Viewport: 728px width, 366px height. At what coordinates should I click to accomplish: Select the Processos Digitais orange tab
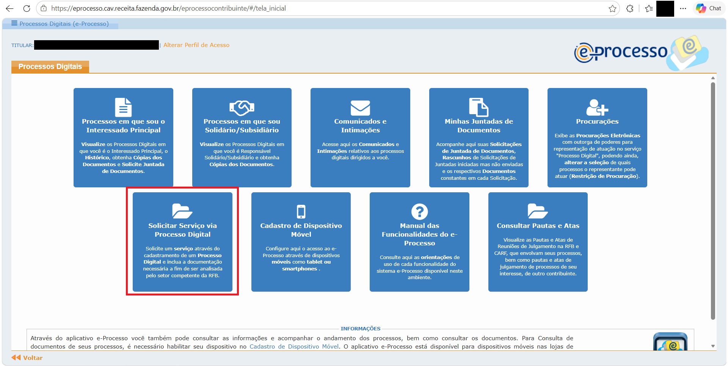[x=50, y=67]
